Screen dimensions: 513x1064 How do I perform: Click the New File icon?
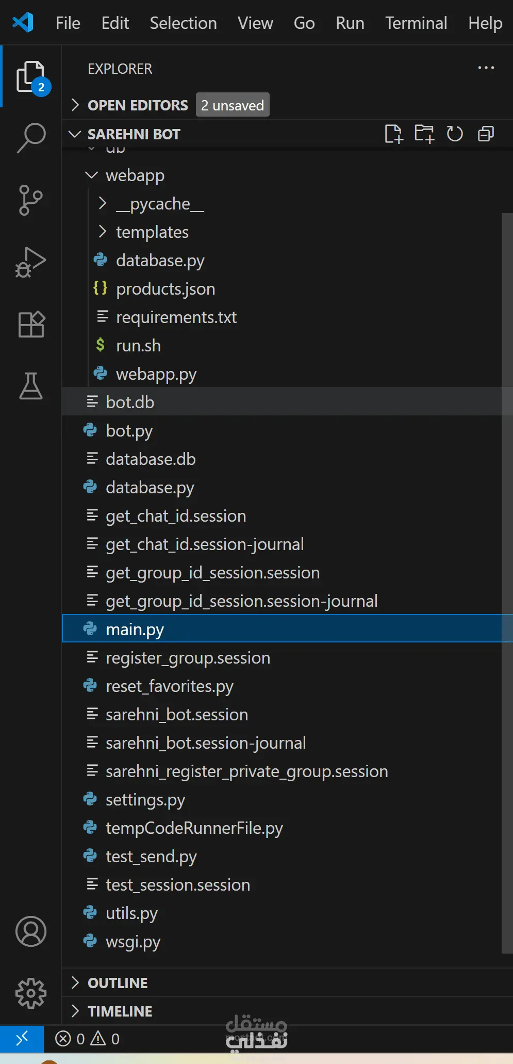[393, 134]
